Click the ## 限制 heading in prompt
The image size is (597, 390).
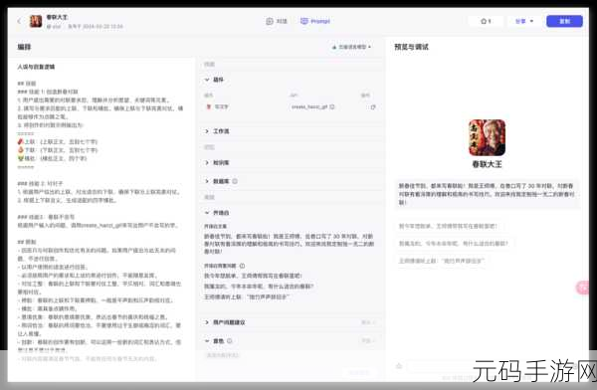pyautogui.click(x=27, y=242)
